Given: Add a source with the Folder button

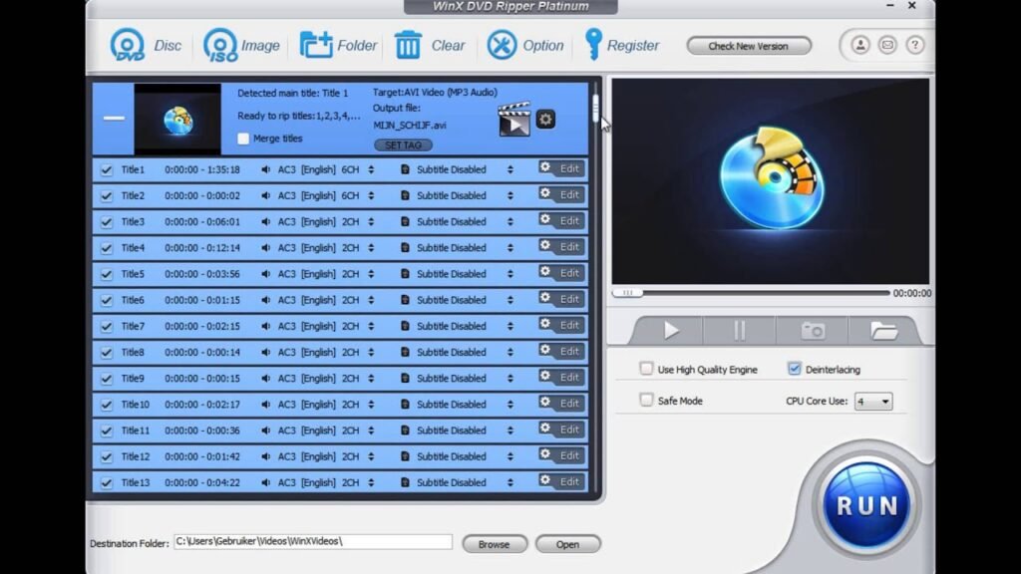Looking at the screenshot, I should [x=338, y=46].
